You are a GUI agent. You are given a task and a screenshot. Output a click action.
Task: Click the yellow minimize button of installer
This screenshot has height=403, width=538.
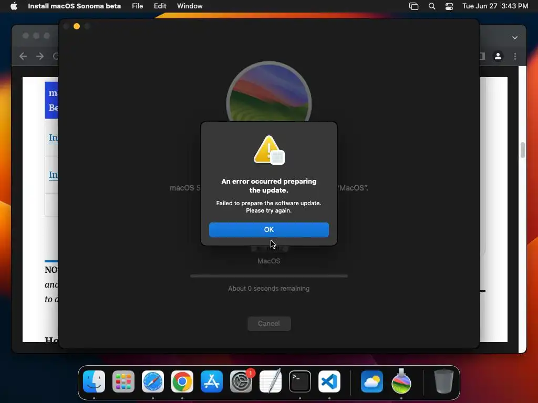pos(77,26)
